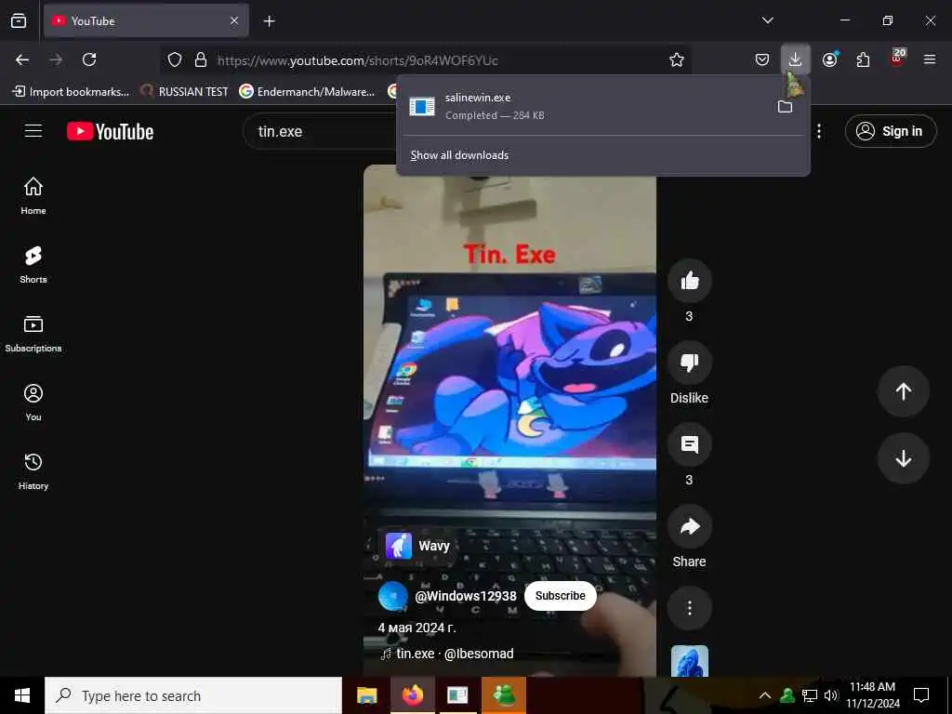Open History in sidebar
Viewport: 952px width, 714px height.
coord(33,471)
